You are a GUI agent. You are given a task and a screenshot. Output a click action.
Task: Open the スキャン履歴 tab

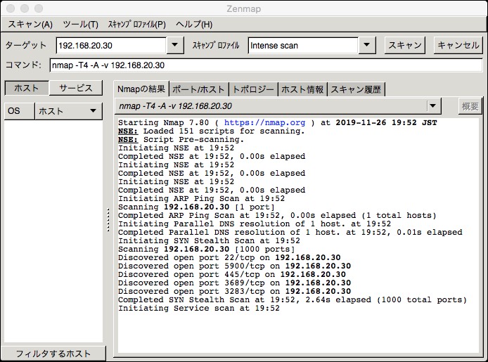click(x=356, y=89)
